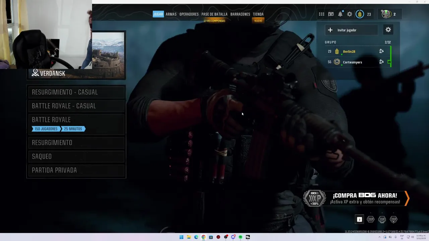Open group settings gear beside Invitar jugador

click(x=388, y=30)
